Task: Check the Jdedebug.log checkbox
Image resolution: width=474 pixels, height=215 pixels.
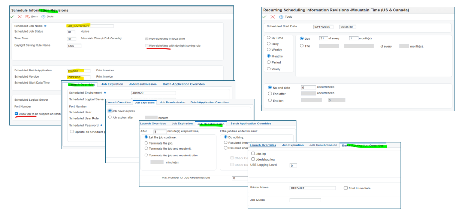Action: tap(253, 159)
